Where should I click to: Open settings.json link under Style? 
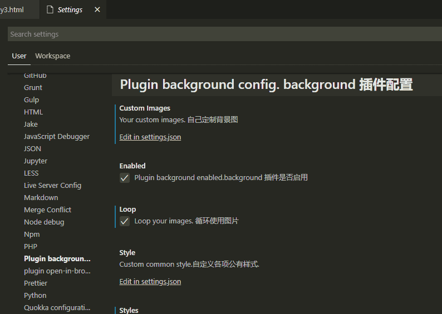point(150,282)
